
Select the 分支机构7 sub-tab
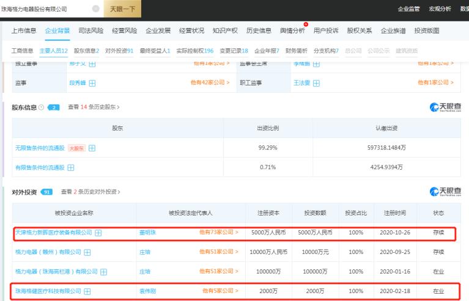tap(326, 51)
